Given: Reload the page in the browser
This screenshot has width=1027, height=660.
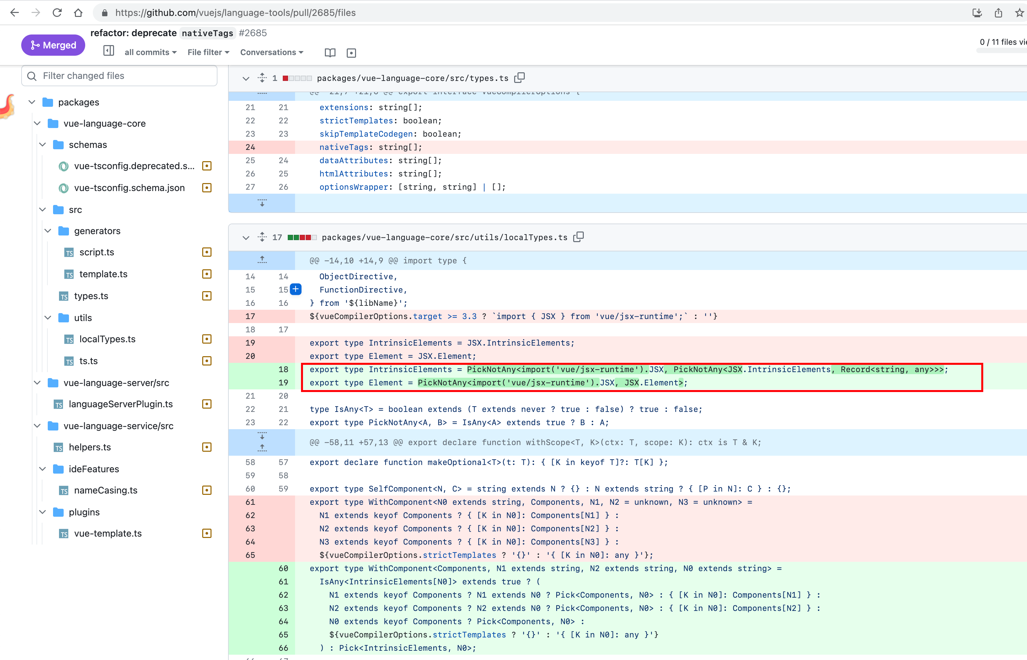Looking at the screenshot, I should tap(57, 12).
